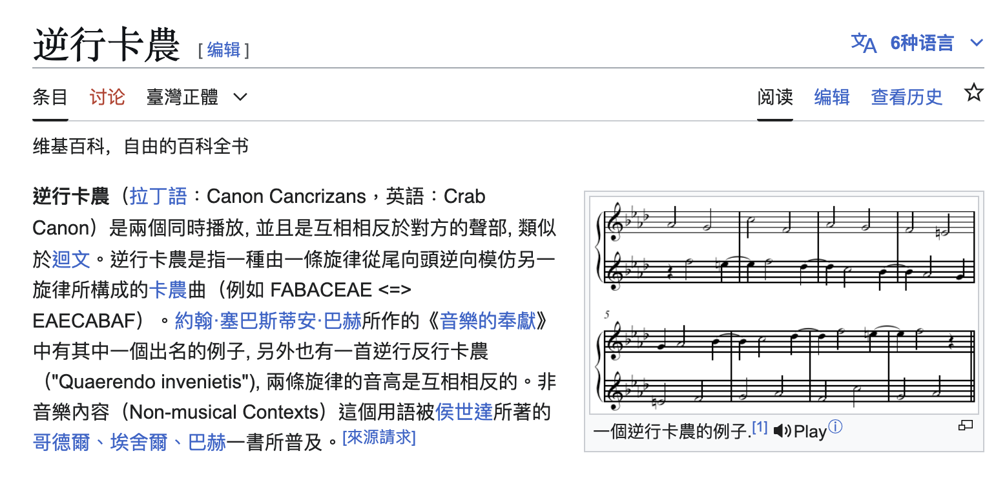This screenshot has width=996, height=482.
Task: Switch to the 讨论 tab
Action: pyautogui.click(x=107, y=97)
